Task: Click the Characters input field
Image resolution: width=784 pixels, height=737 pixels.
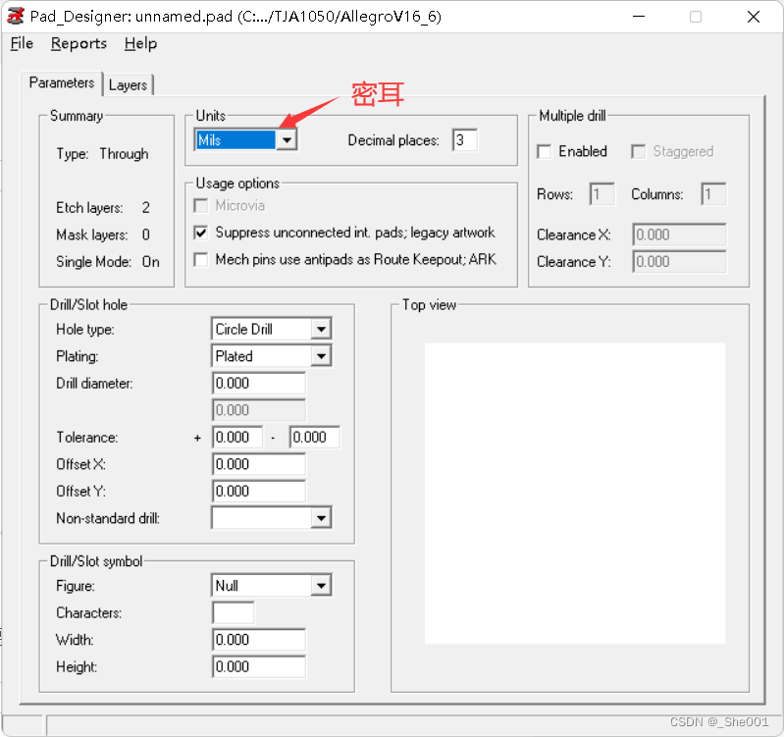Action: 234,613
